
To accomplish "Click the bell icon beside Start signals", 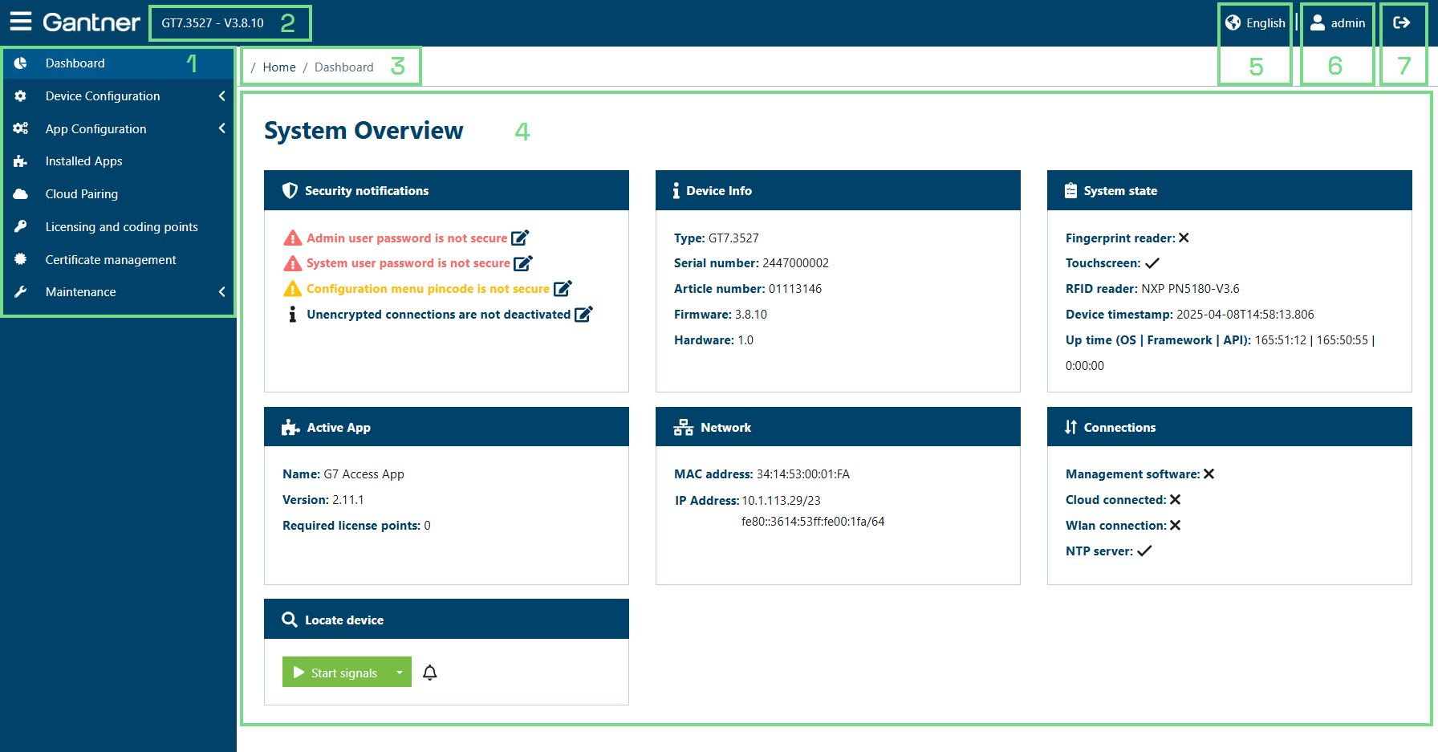I will tap(430, 673).
